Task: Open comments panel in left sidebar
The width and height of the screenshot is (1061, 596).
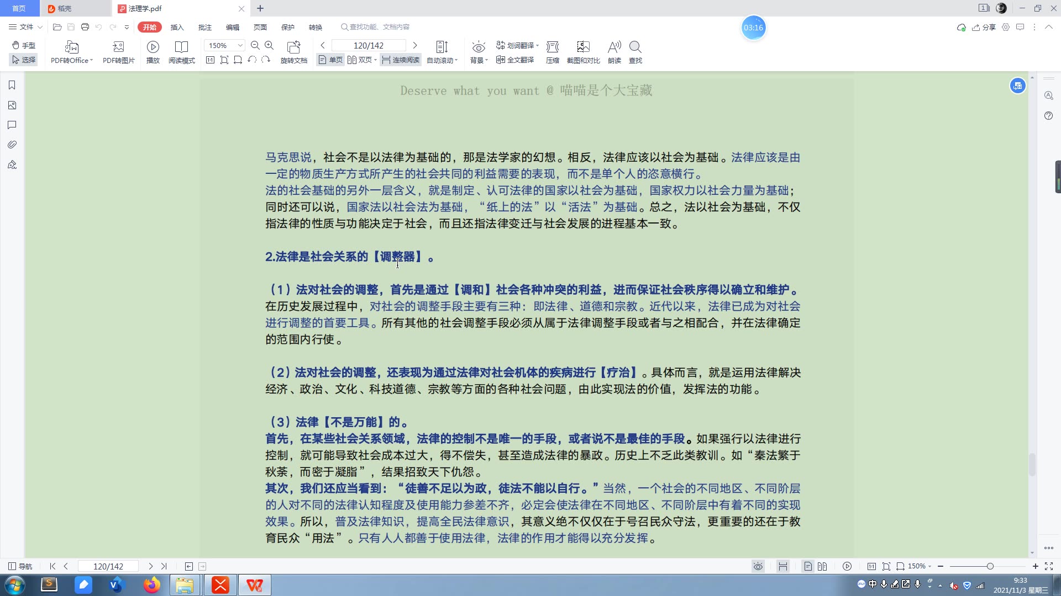Action: tap(12, 125)
